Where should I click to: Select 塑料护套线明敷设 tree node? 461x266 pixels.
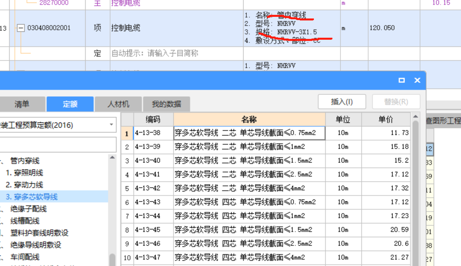pyautogui.click(x=39, y=233)
